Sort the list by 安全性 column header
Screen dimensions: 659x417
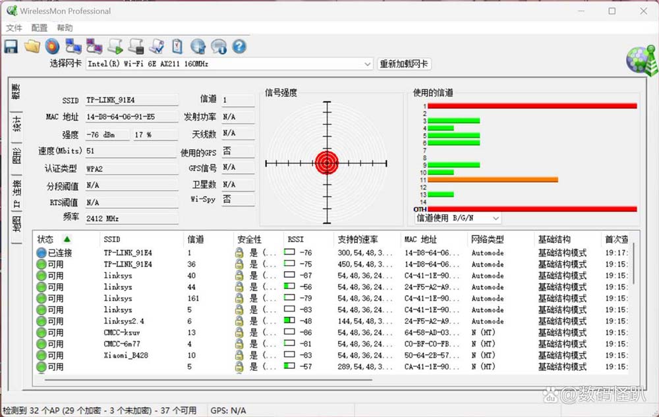pos(249,240)
